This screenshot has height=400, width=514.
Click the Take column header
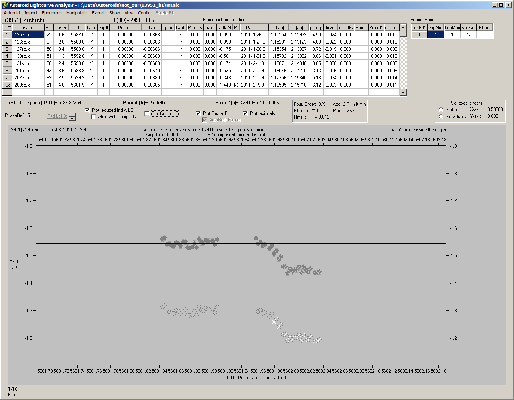(x=91, y=28)
